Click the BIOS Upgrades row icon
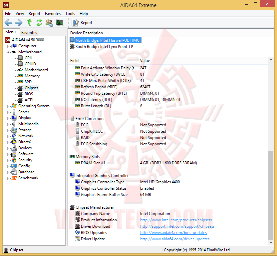The image size is (277, 256). tap(77, 233)
